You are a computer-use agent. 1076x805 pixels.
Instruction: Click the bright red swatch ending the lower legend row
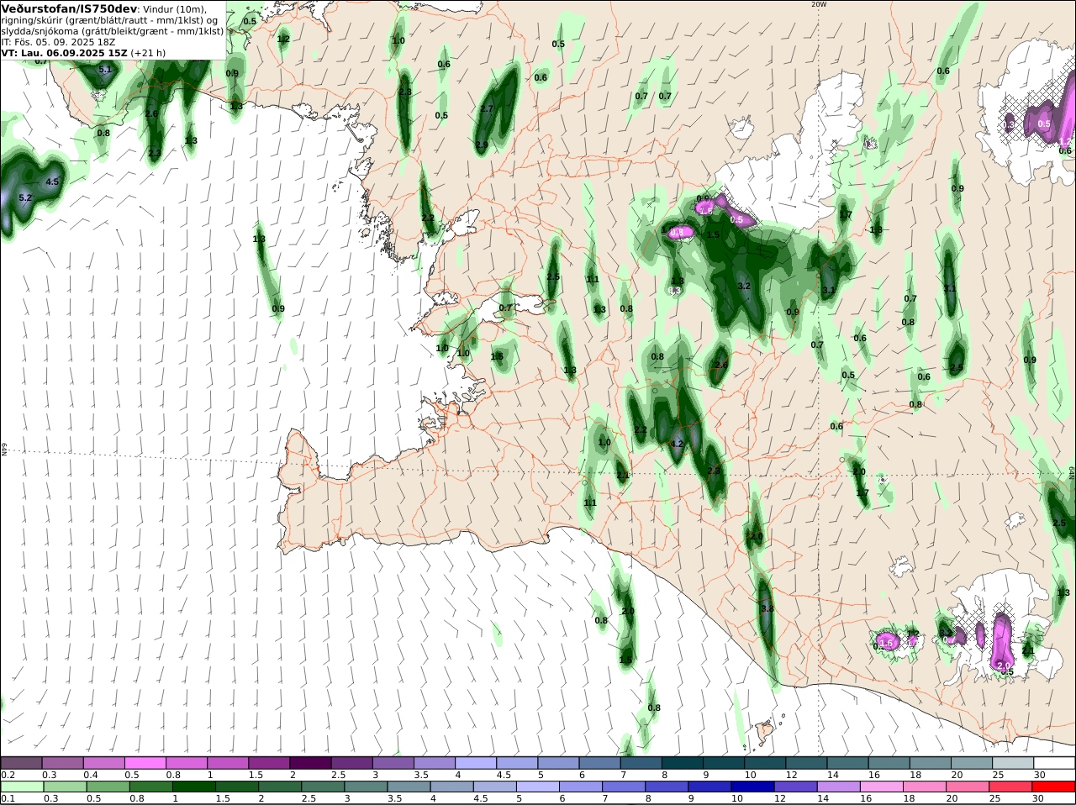[1054, 787]
